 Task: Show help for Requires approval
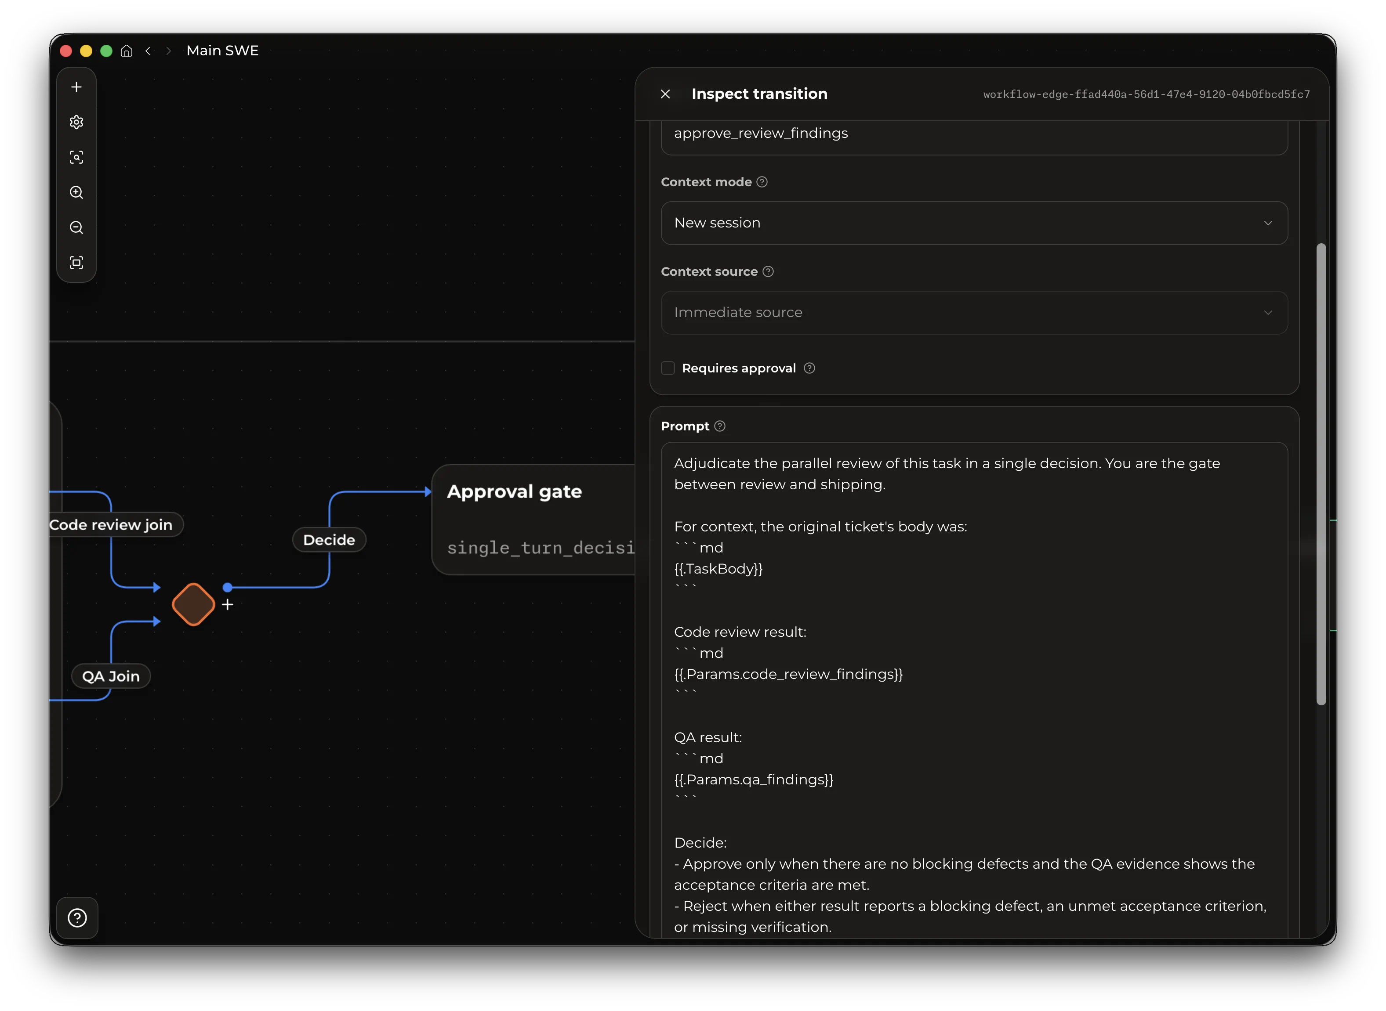pyautogui.click(x=809, y=368)
